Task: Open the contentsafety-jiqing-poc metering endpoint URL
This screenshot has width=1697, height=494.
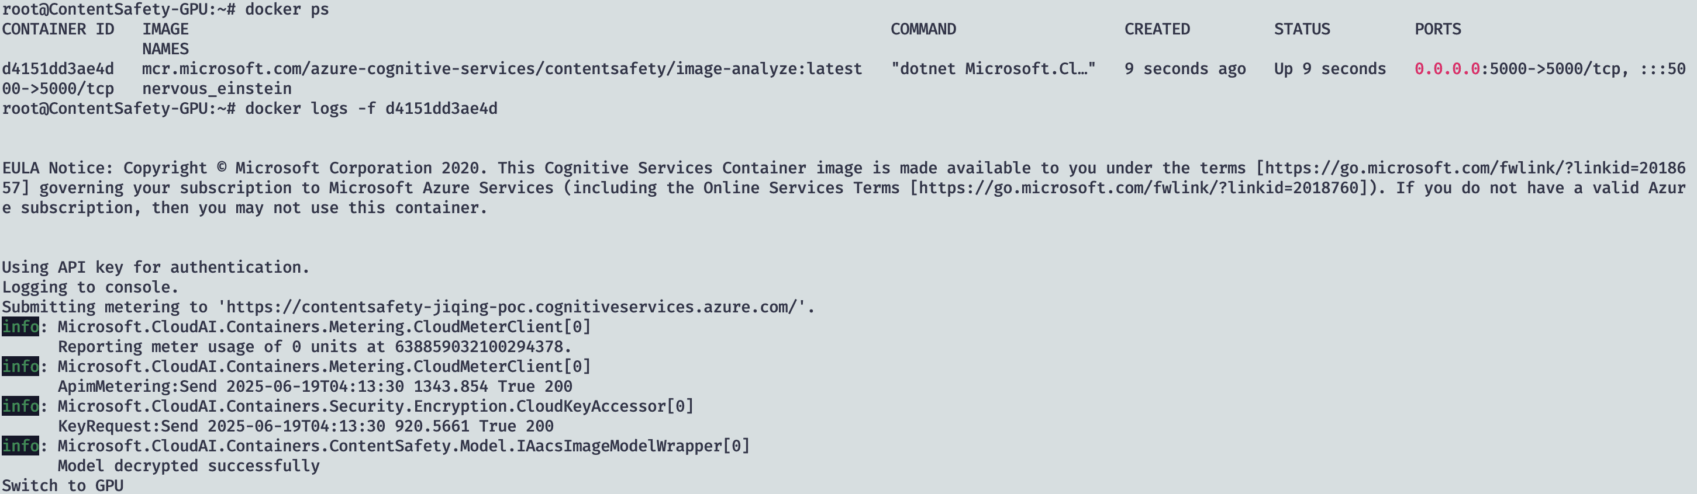Action: (x=515, y=307)
